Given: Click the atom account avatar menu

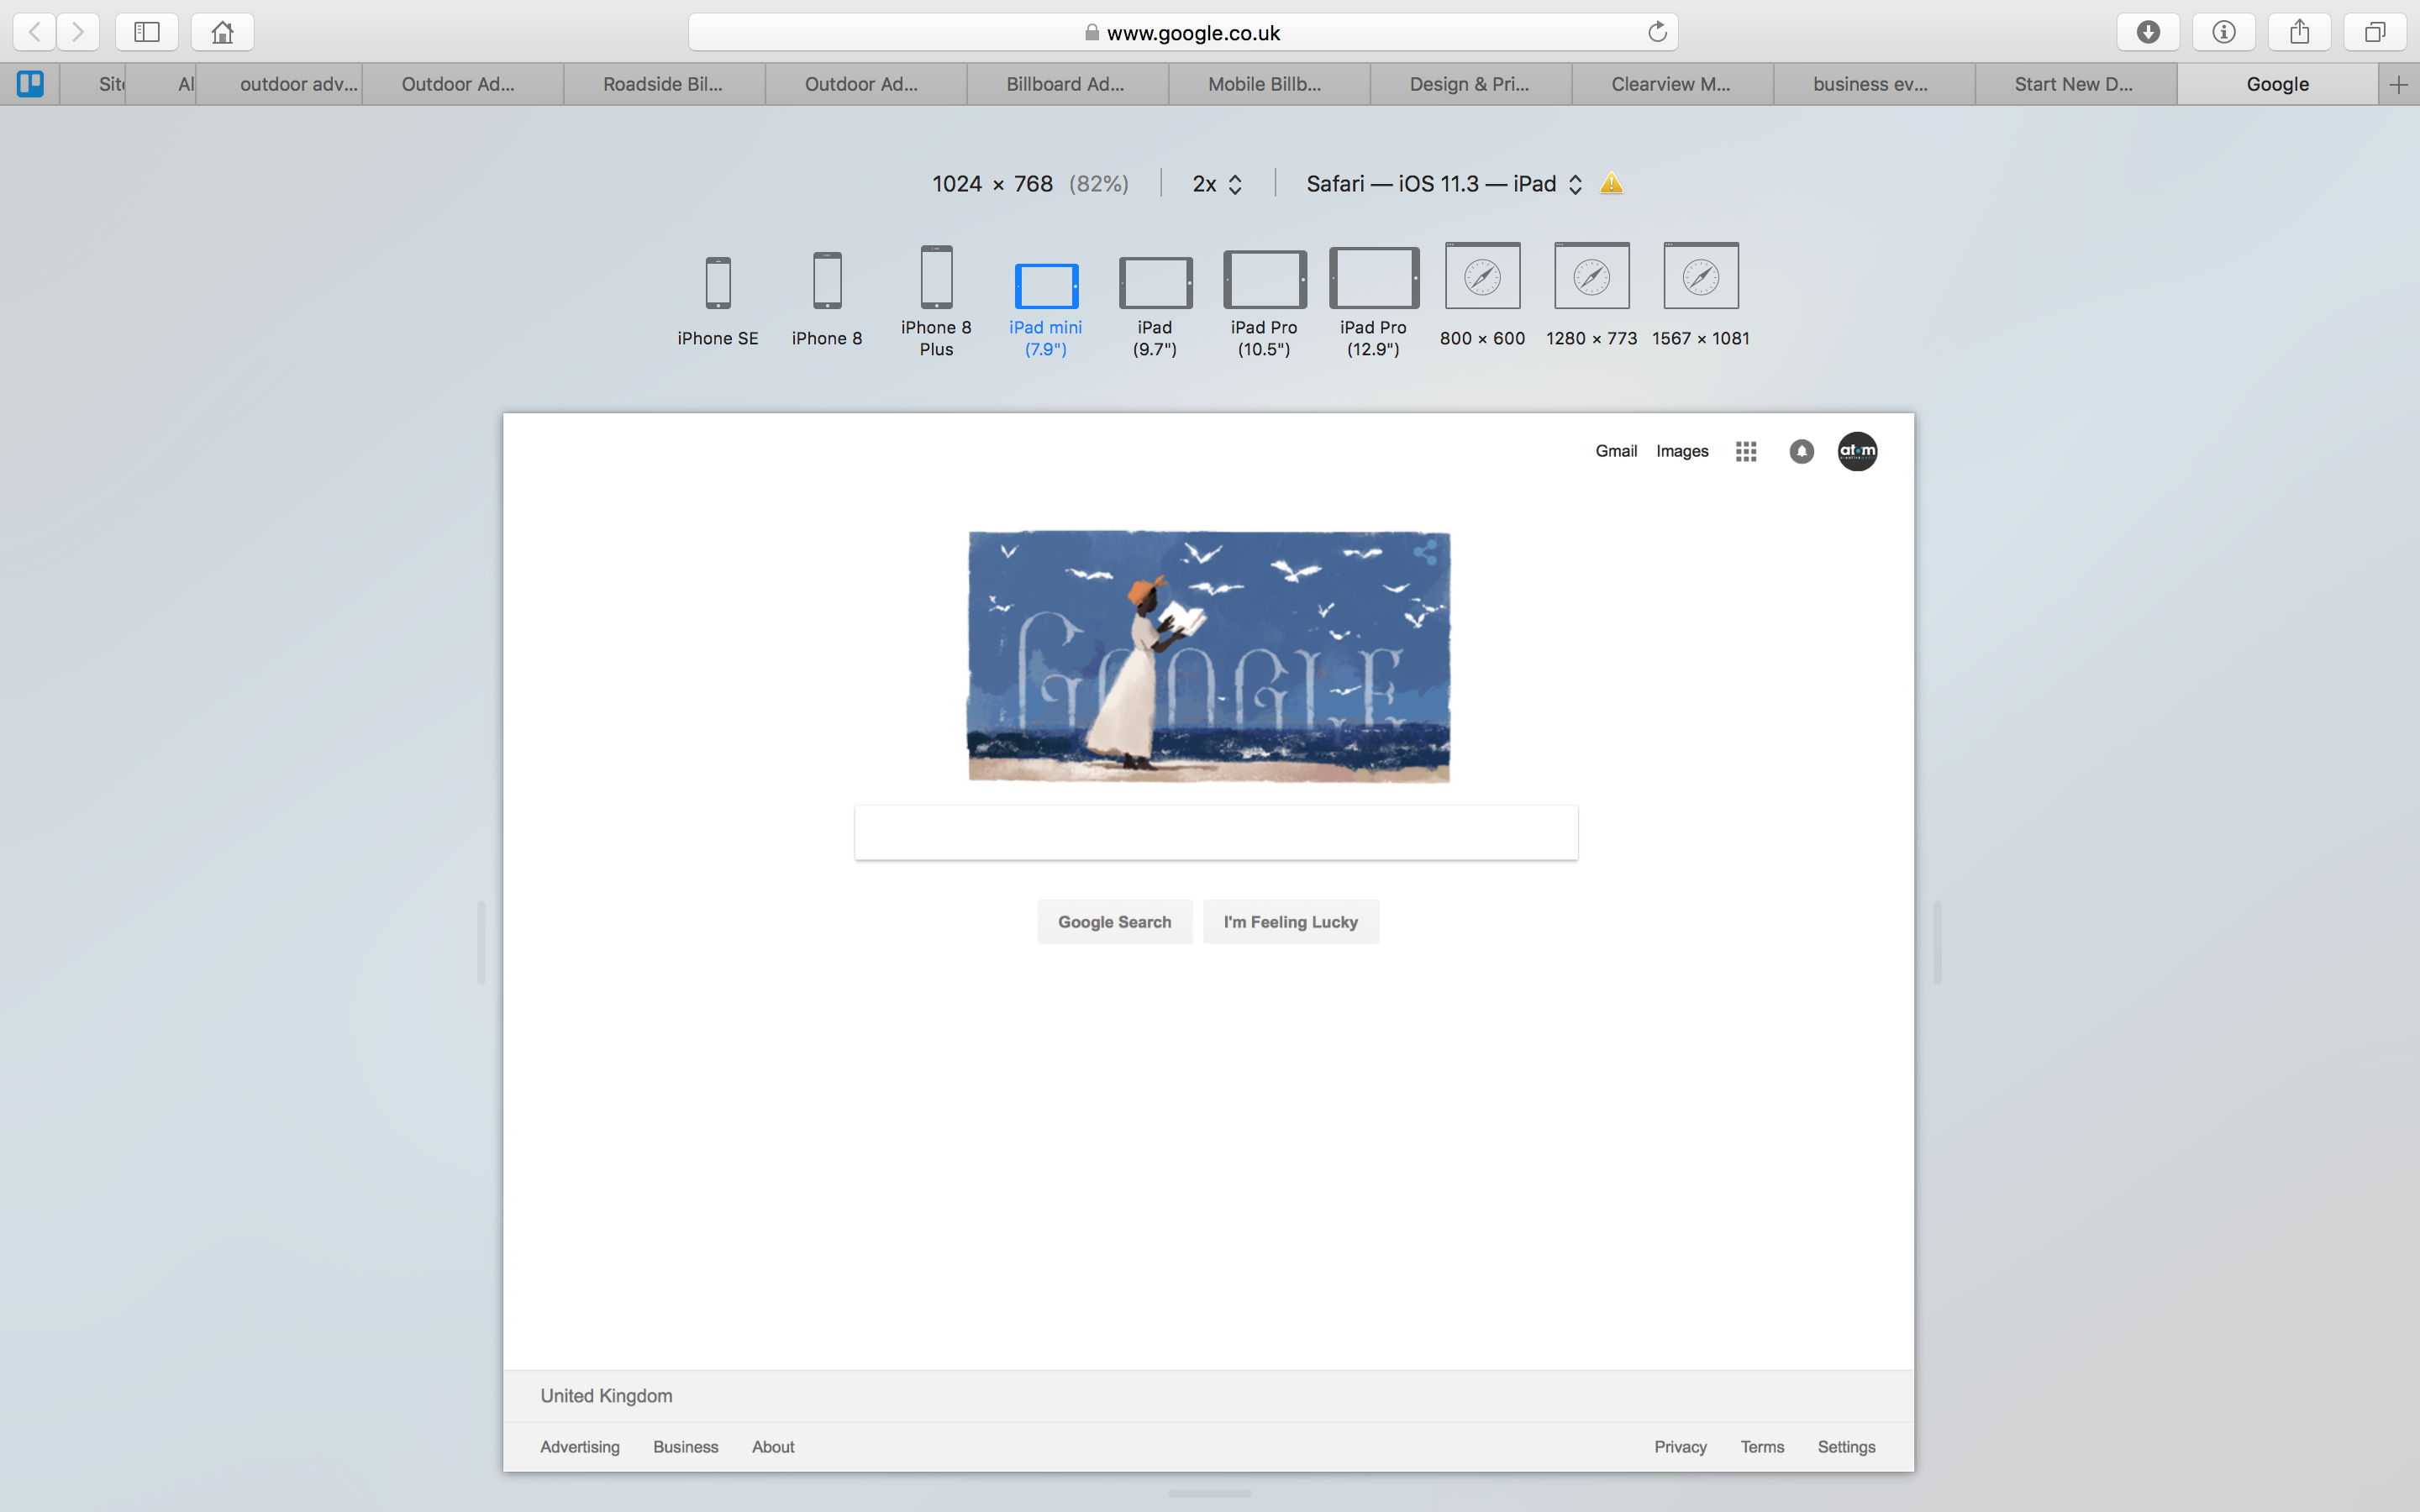Looking at the screenshot, I should pos(1857,452).
